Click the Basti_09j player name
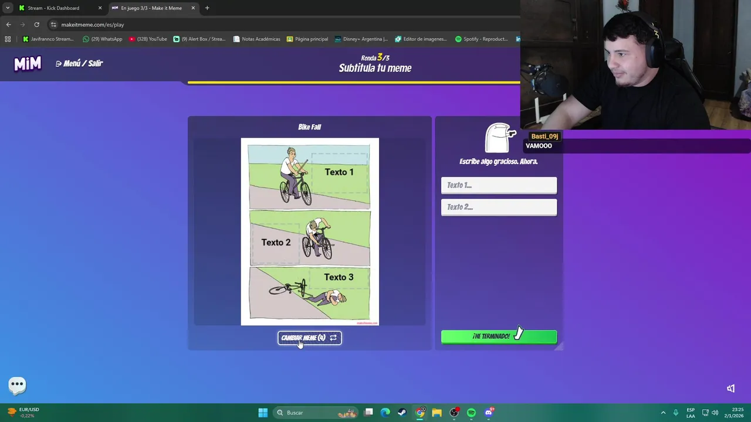 click(544, 136)
